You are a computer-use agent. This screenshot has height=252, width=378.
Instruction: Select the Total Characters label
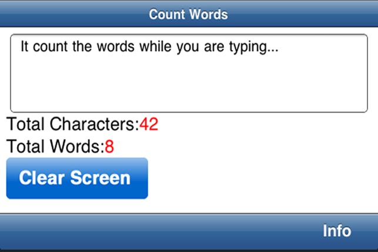coord(73,124)
